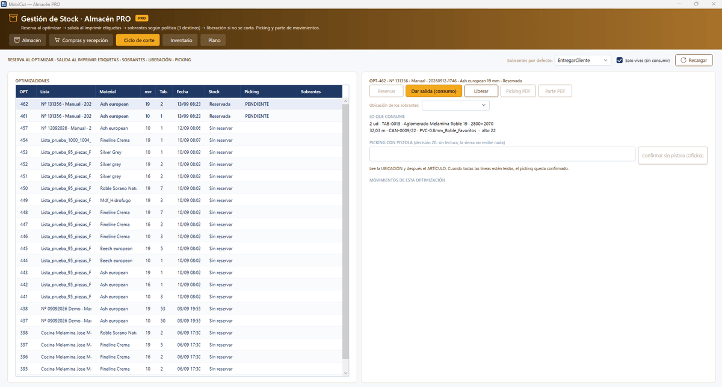The height and width of the screenshot is (387, 722).
Task: Open the Plano tab
Action: 214,40
